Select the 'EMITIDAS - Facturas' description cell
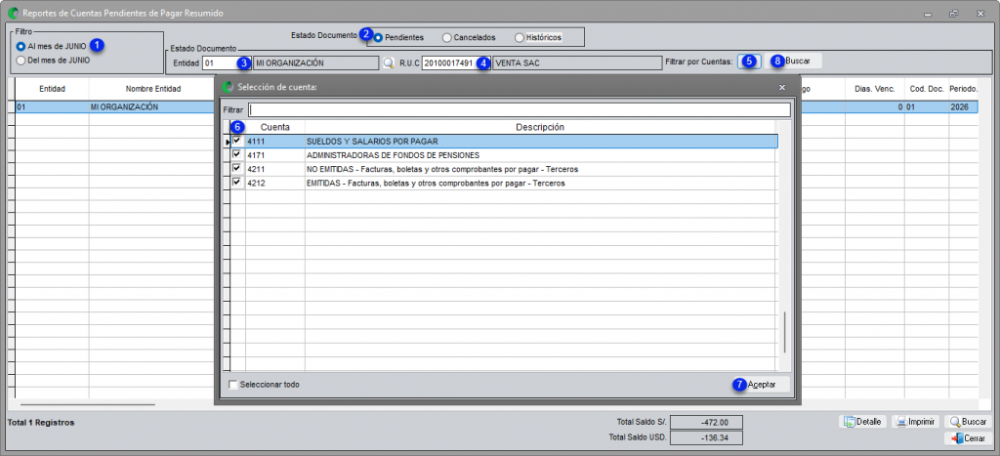Viewport: 1000px width, 456px height. click(x=539, y=183)
